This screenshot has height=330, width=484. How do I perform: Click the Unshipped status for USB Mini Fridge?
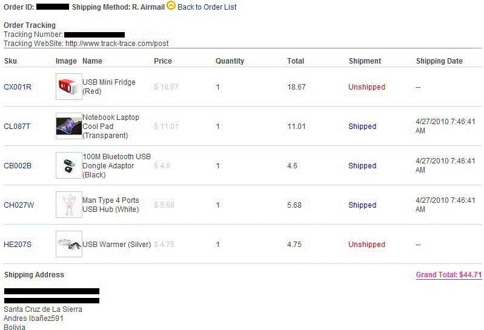click(x=366, y=87)
